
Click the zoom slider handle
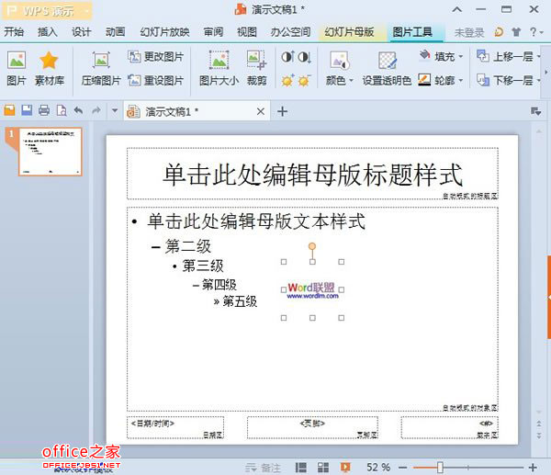click(x=440, y=468)
